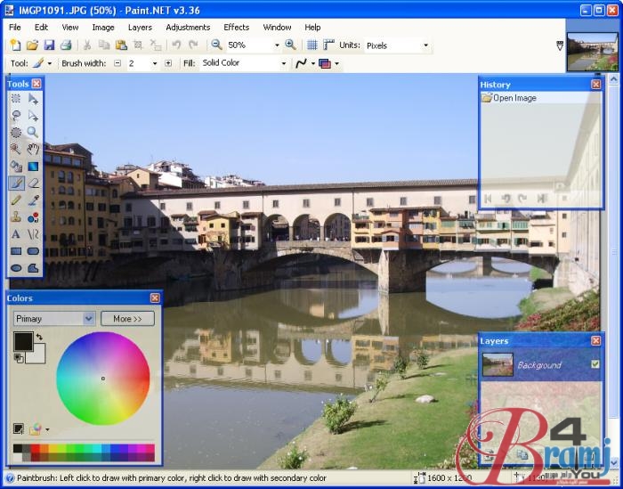Screen dimensions: 623x489
Task: Select the Clone Stamp tool
Action: point(16,217)
